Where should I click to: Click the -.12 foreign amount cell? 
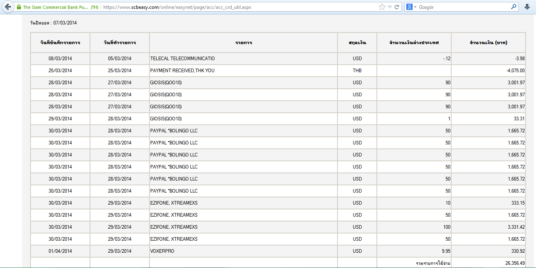point(414,59)
